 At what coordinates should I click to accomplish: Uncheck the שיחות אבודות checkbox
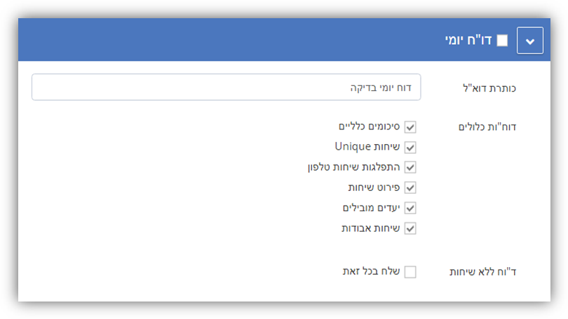tap(410, 229)
